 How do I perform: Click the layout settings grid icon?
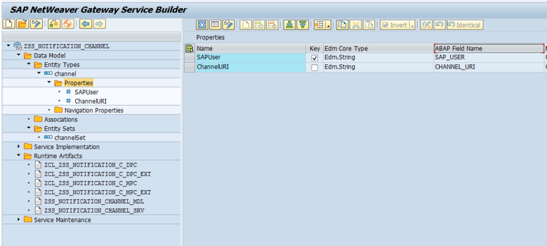[319, 24]
